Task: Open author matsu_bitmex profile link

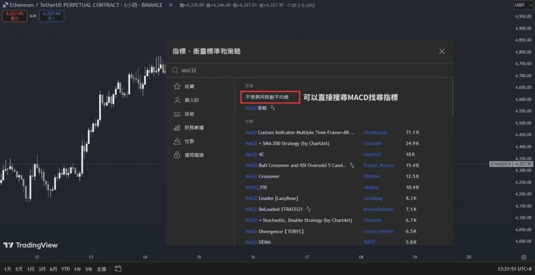Action: [x=378, y=231]
